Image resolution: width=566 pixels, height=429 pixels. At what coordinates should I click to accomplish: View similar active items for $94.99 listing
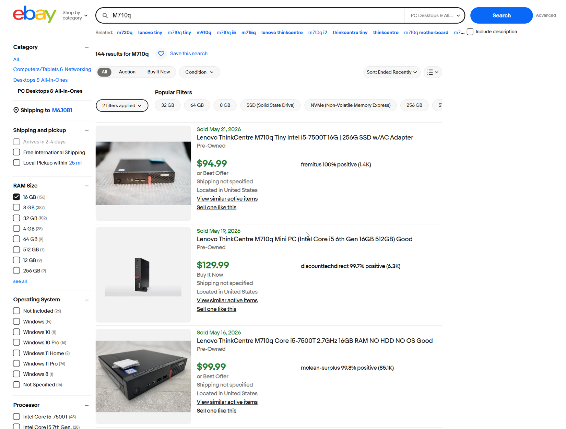click(227, 199)
